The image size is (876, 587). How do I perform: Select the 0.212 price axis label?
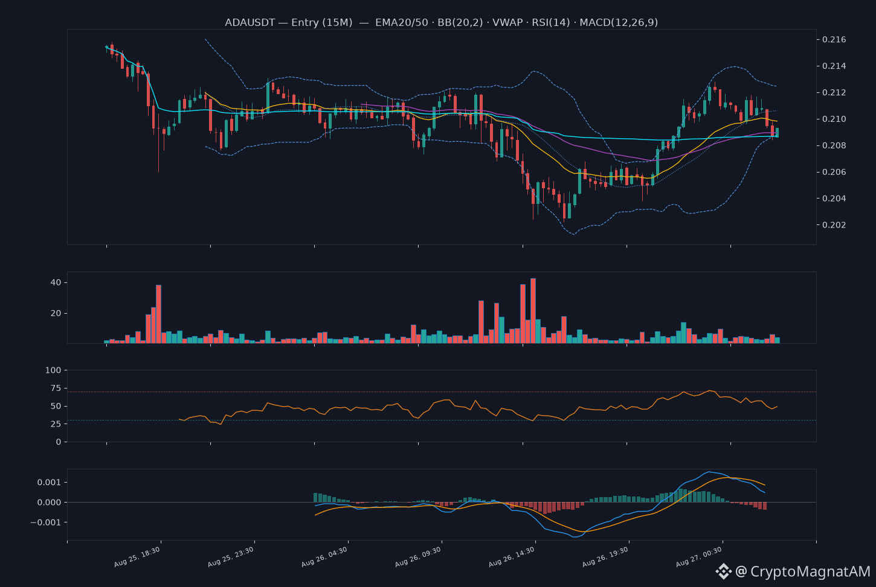pyautogui.click(x=834, y=93)
